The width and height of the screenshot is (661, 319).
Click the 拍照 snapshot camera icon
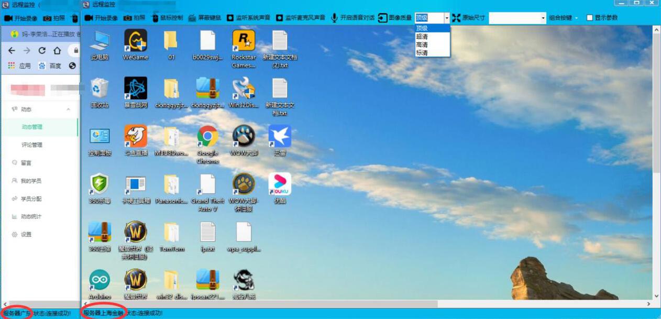[x=128, y=18]
